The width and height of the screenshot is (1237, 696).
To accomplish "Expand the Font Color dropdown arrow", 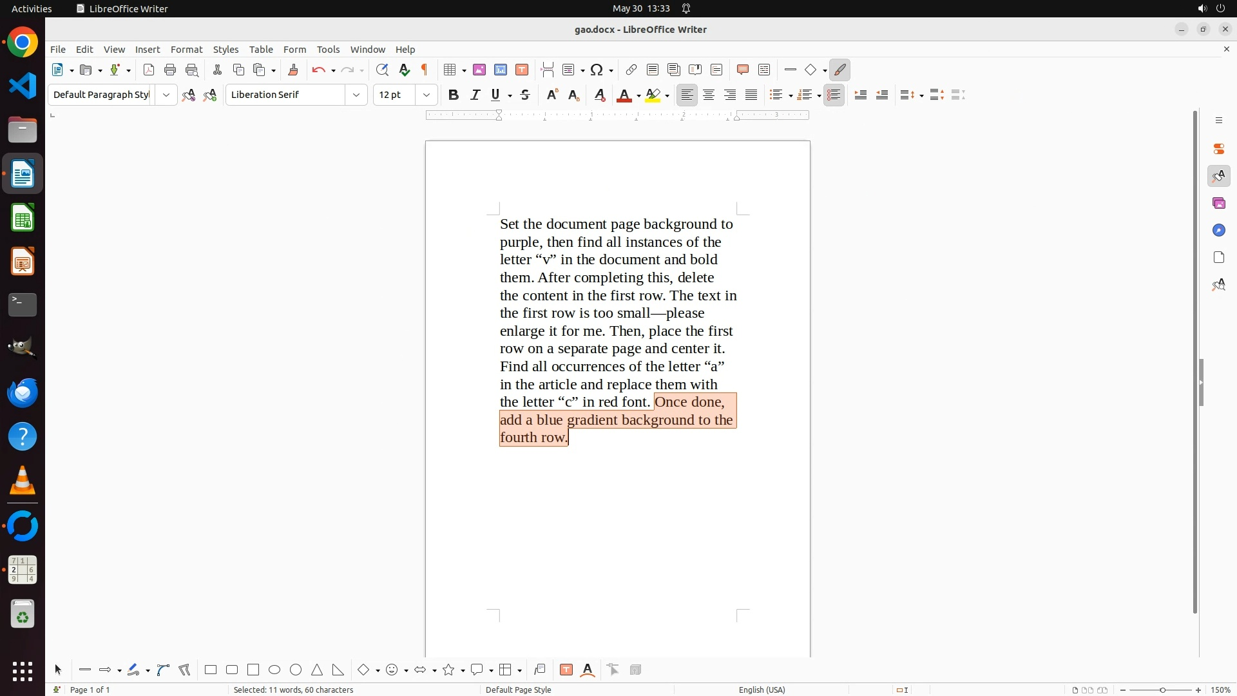I will click(x=638, y=95).
